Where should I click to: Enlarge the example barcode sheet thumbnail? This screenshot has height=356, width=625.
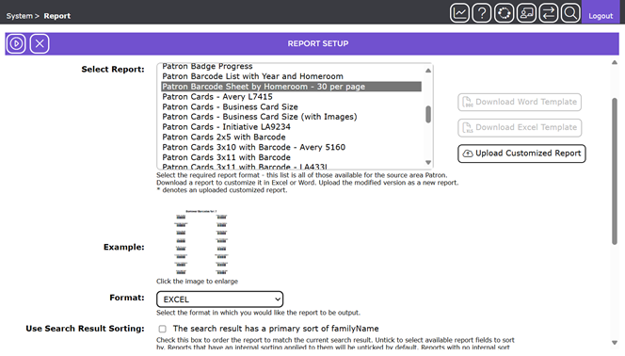200,242
